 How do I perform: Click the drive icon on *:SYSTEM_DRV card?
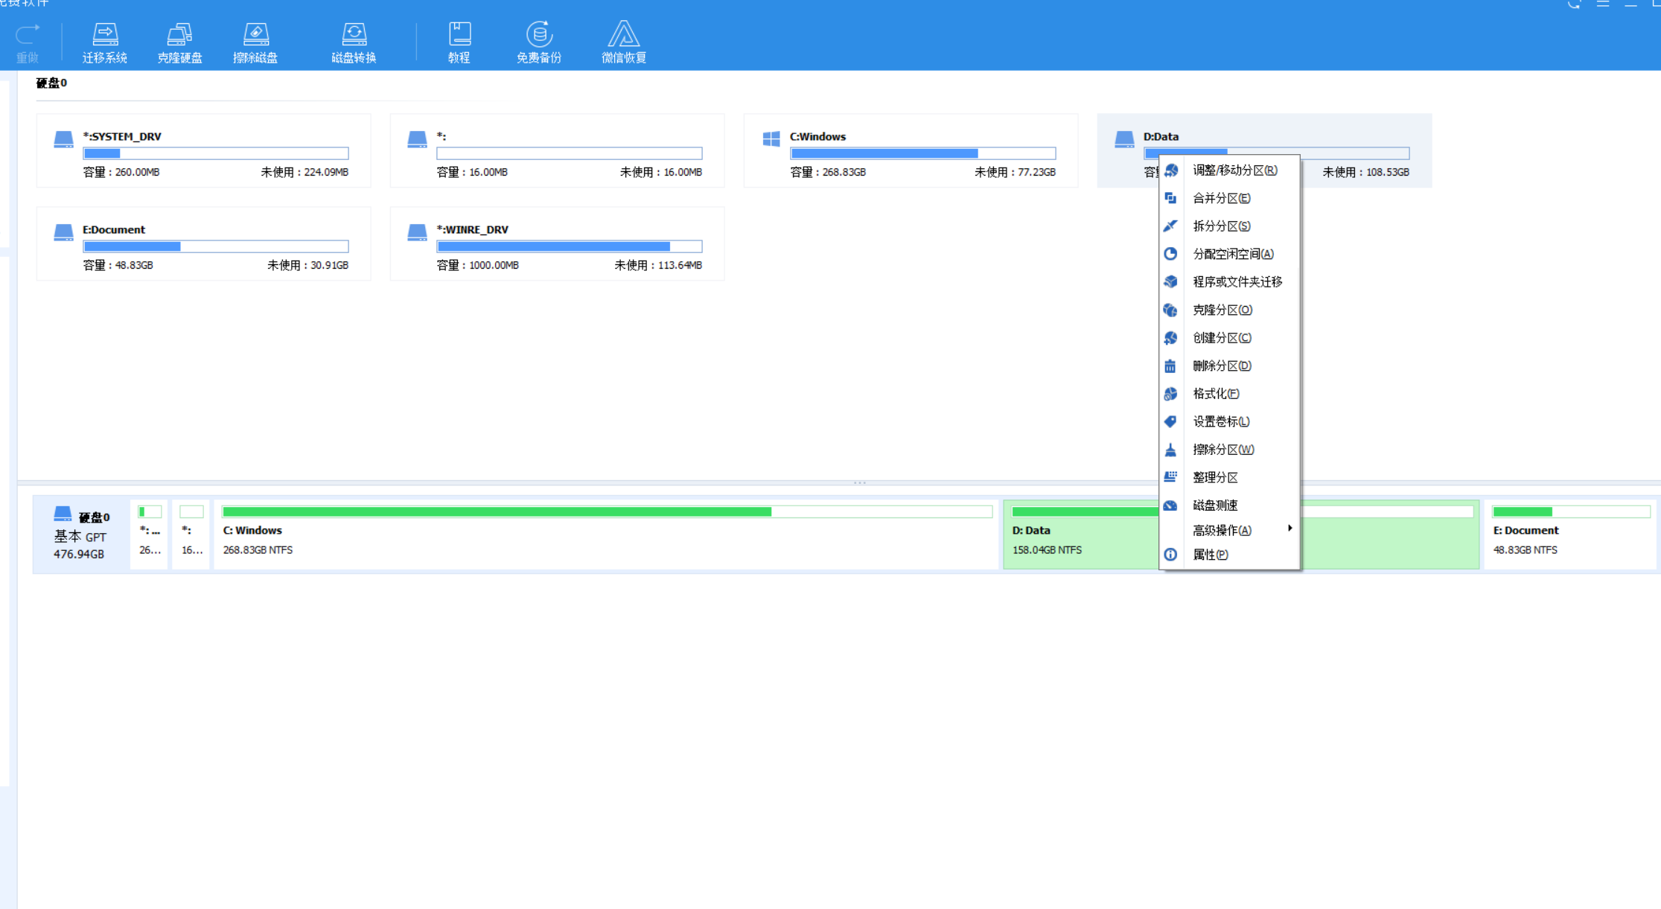point(63,139)
